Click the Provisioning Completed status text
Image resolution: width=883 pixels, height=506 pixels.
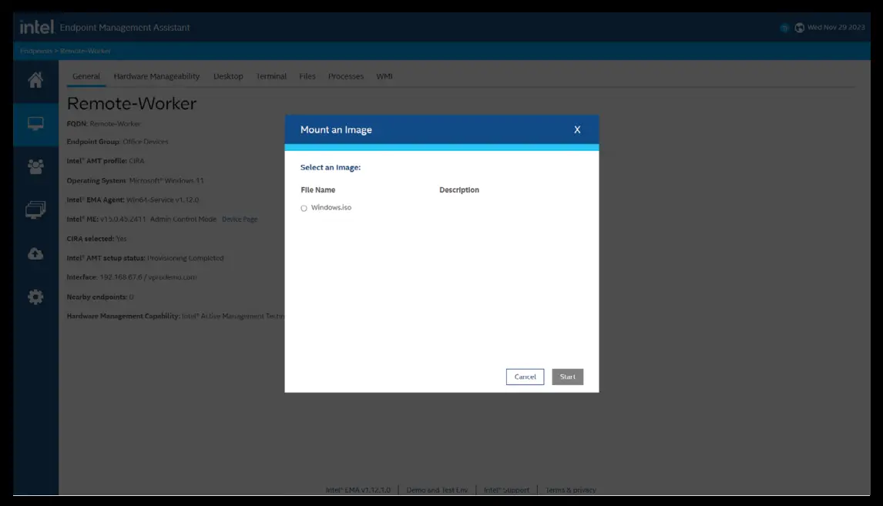point(185,258)
